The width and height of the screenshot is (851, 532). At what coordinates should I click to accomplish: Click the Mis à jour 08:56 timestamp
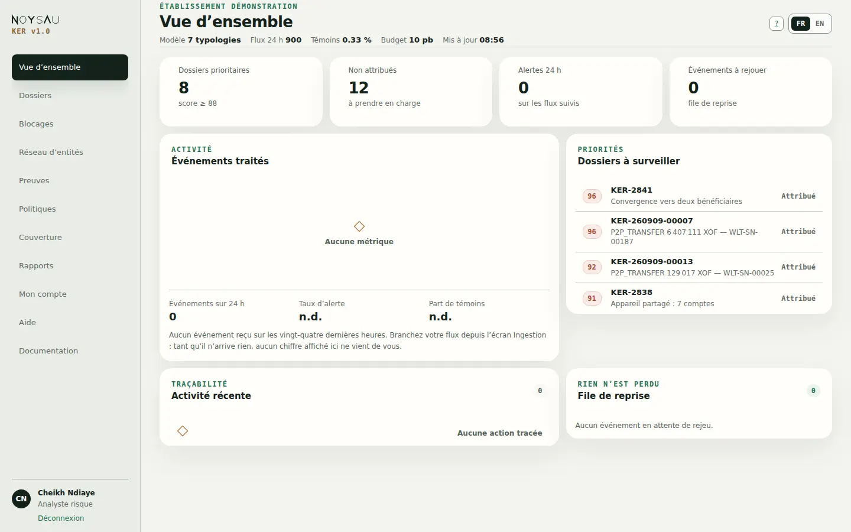tap(473, 40)
